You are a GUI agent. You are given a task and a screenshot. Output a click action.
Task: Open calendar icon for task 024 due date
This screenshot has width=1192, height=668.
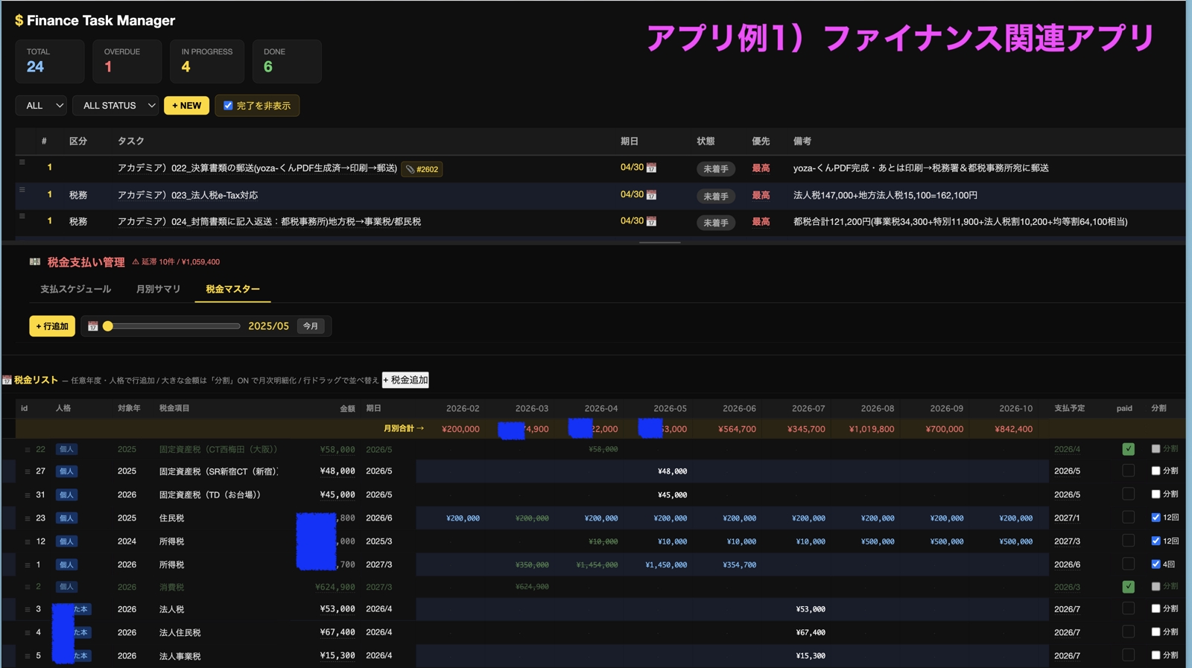pos(651,222)
